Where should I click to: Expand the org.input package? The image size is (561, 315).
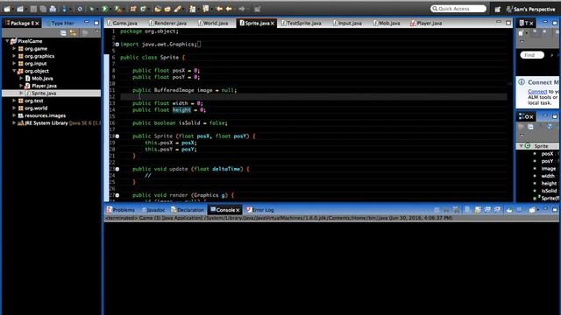[14, 64]
